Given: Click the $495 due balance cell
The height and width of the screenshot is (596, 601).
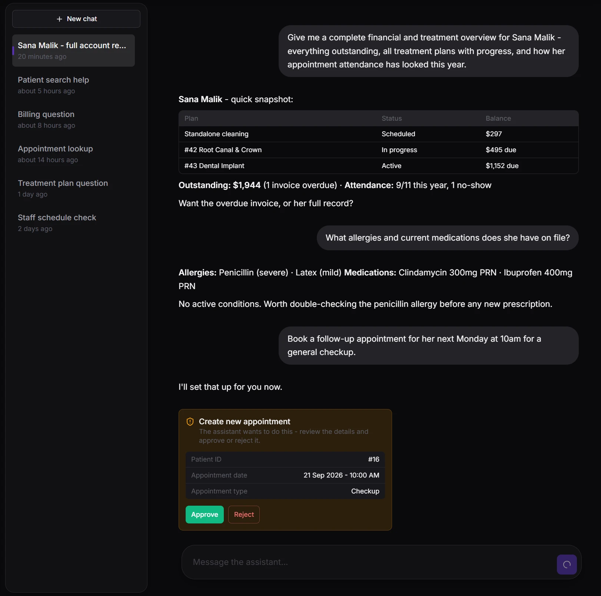Looking at the screenshot, I should [x=501, y=150].
